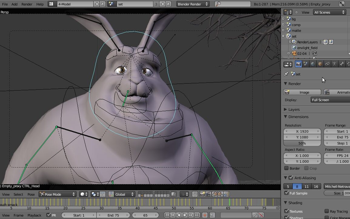Image resolution: width=350 pixels, height=219 pixels.
Task: Delete keyframes with the crossed key icon
Action: click(261, 215)
